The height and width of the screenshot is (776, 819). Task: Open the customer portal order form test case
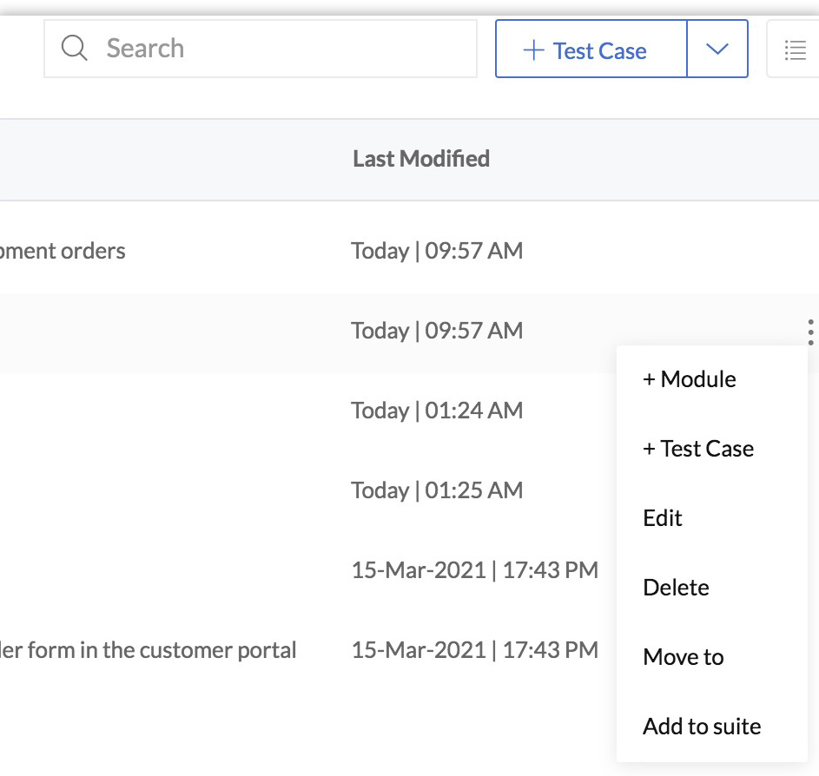click(148, 649)
